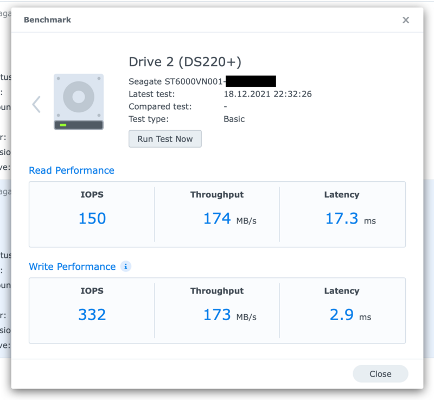This screenshot has height=400, width=434.
Task: Click the hard drive illustration icon
Action: point(79,102)
